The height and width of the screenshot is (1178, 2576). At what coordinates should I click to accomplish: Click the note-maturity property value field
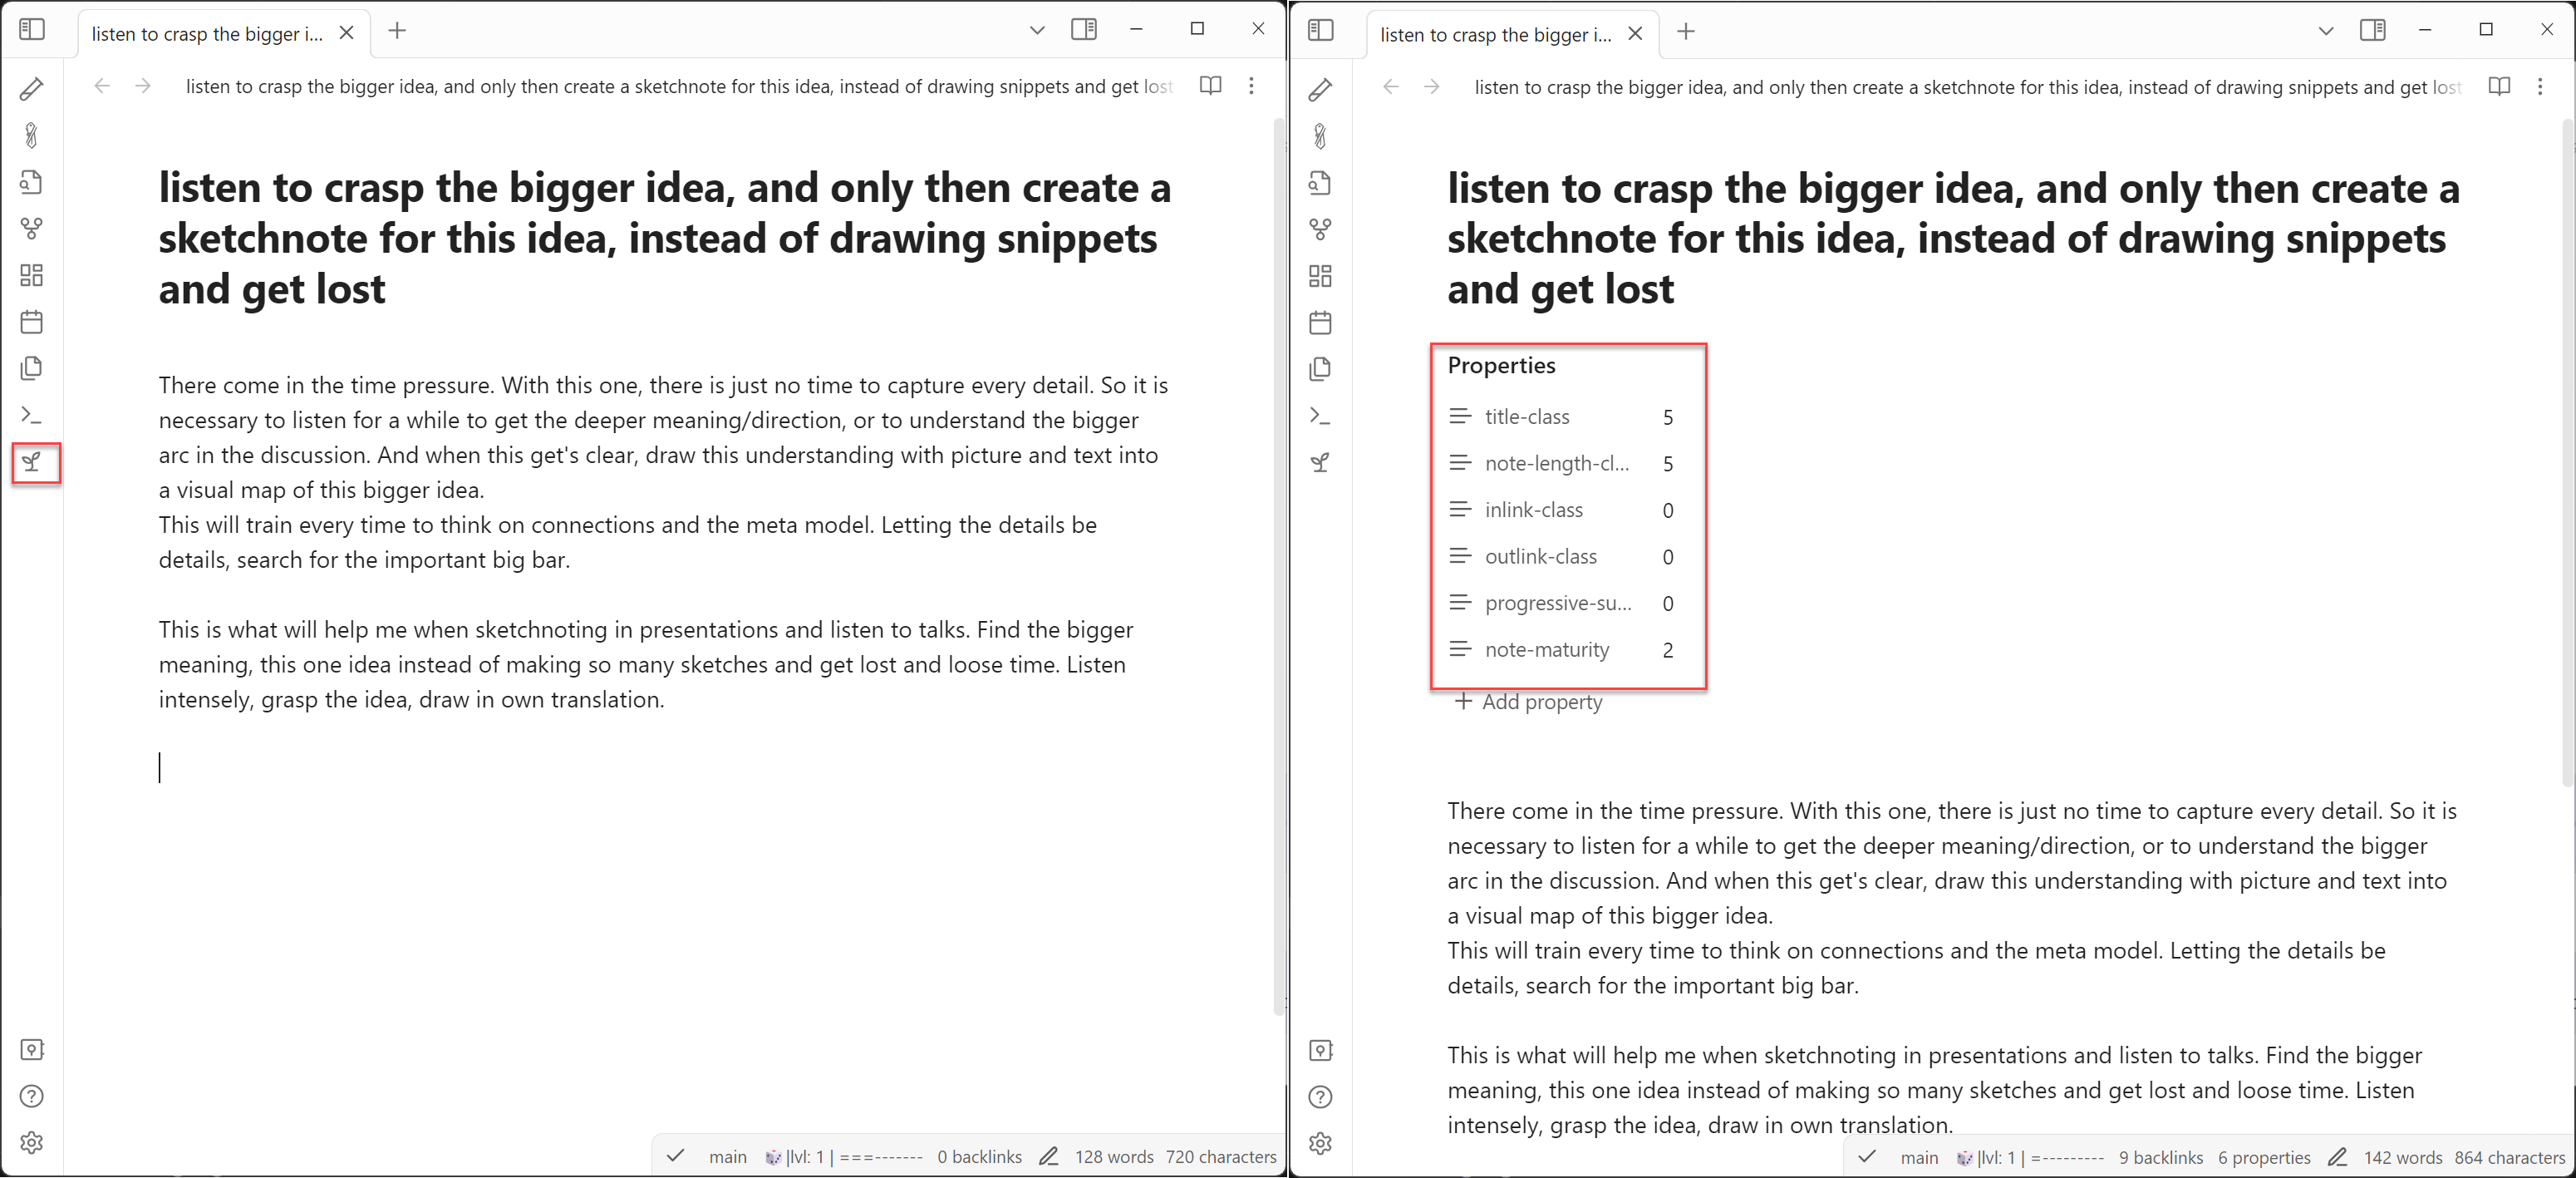(1668, 651)
